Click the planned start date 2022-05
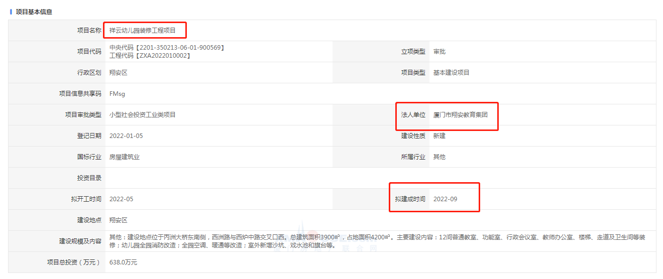The image size is (663, 279). tap(121, 199)
